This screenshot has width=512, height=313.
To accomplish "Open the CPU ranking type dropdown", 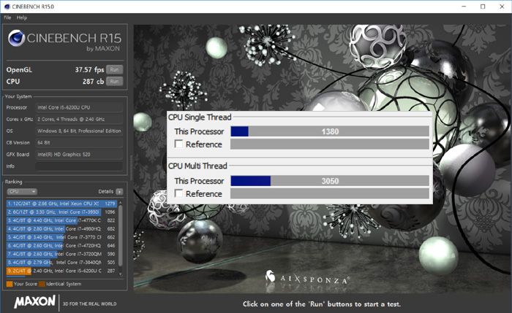I will tap(22, 191).
